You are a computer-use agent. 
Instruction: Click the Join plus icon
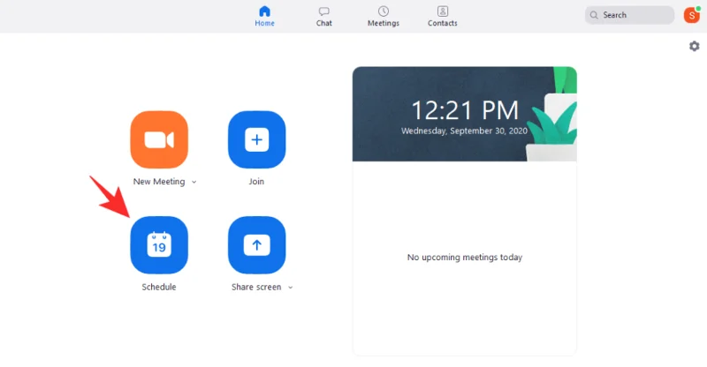[x=256, y=139]
